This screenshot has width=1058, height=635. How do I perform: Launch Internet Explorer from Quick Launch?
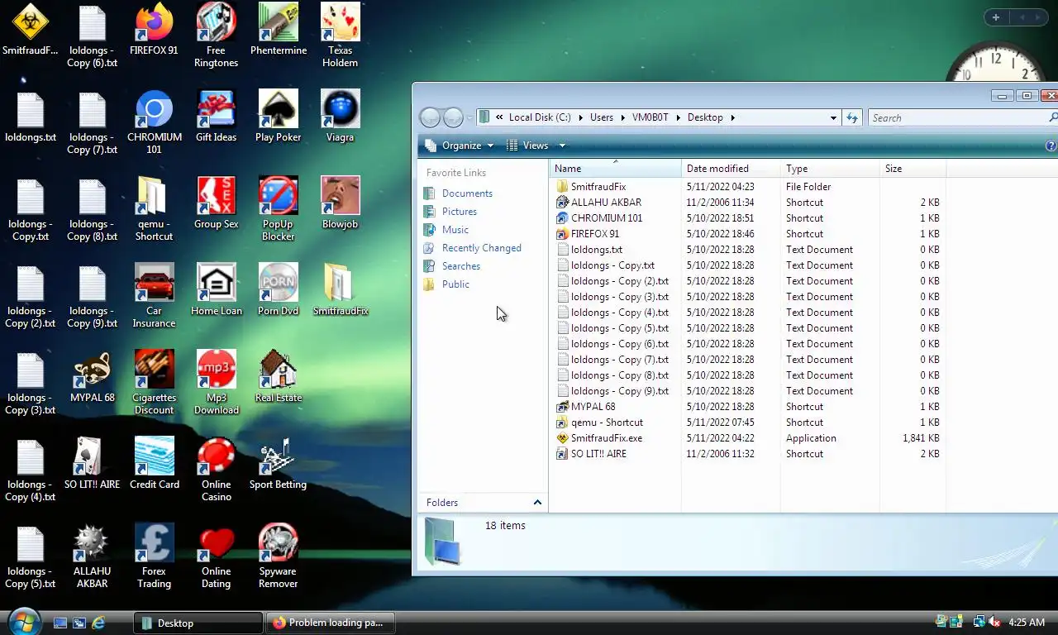99,623
